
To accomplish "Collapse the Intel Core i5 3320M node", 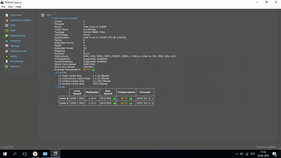I will [52, 18].
